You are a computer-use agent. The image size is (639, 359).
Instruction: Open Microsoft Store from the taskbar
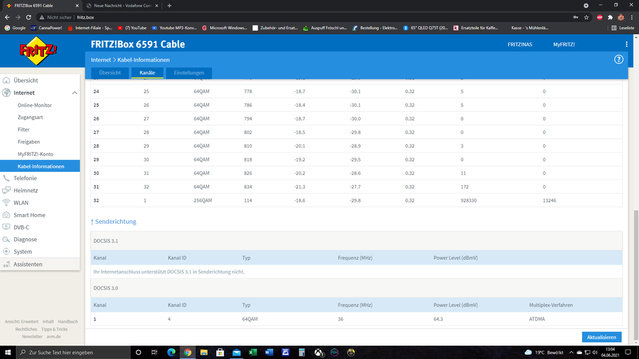coord(220,353)
